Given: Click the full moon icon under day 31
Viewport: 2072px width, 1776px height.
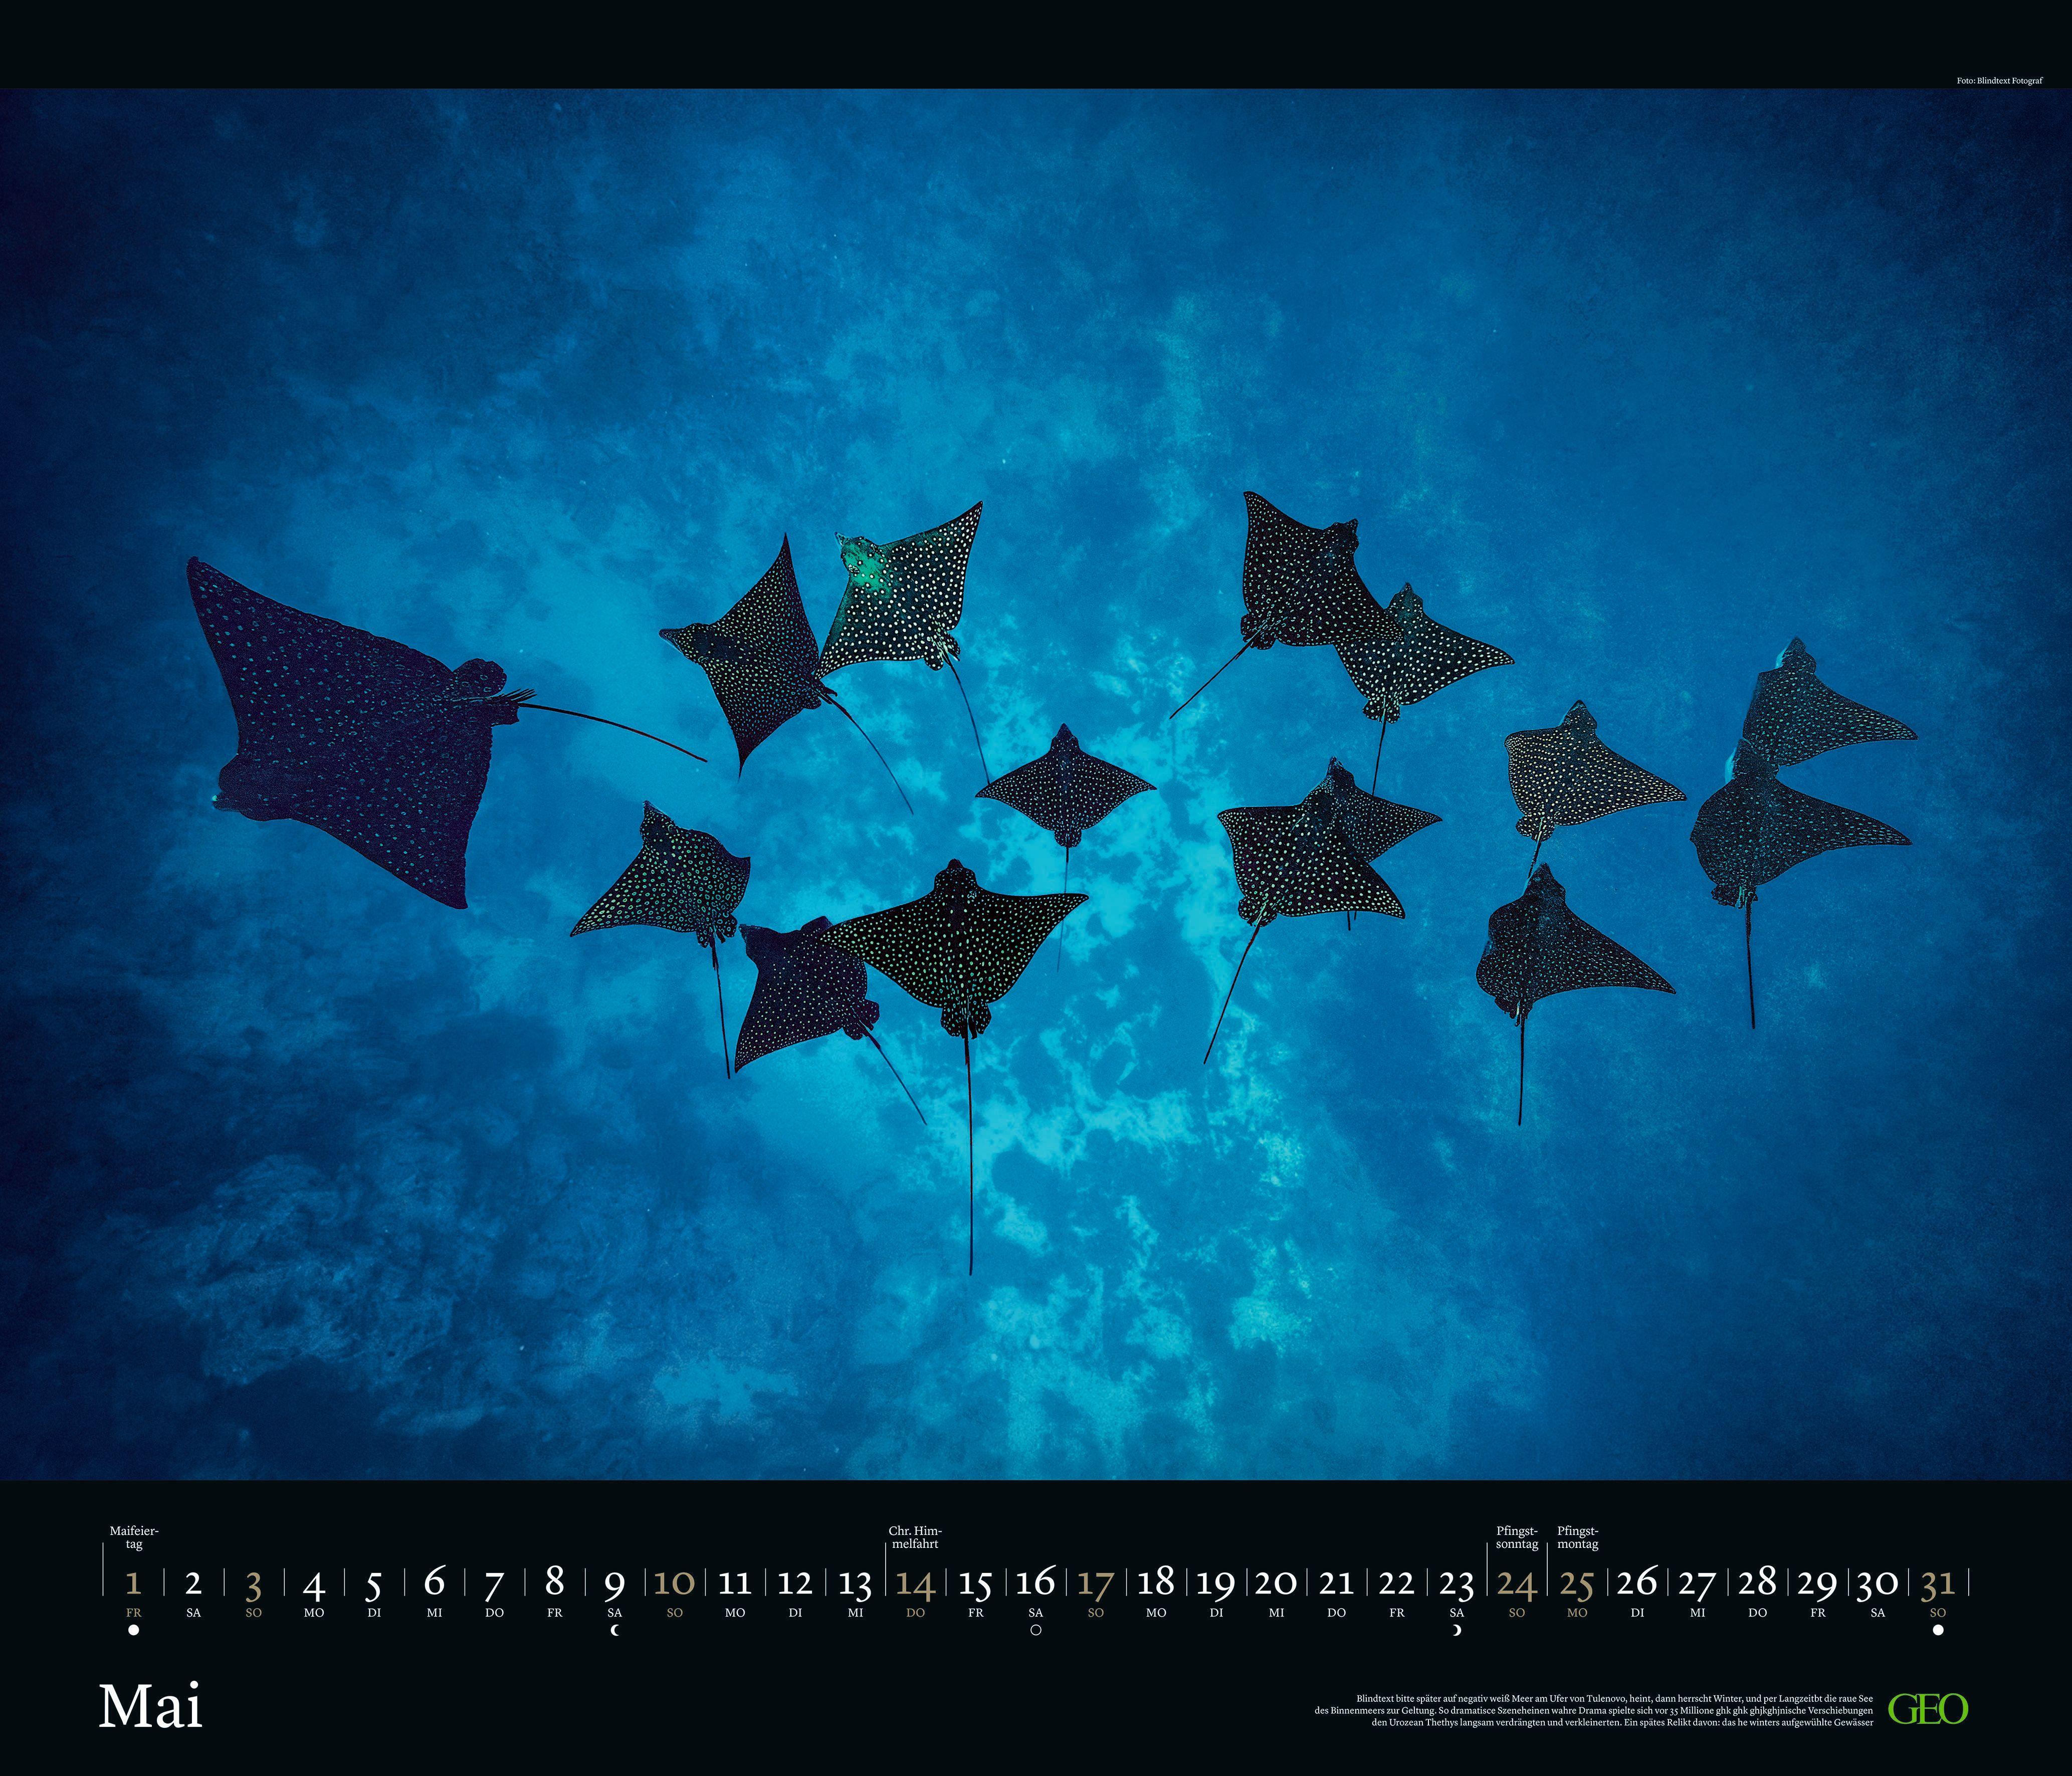Looking at the screenshot, I should coord(1938,1630).
